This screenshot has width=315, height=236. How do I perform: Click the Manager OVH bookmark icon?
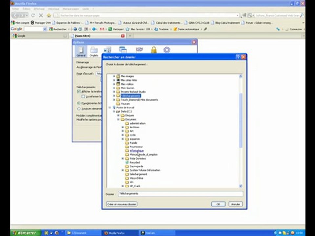(32, 23)
